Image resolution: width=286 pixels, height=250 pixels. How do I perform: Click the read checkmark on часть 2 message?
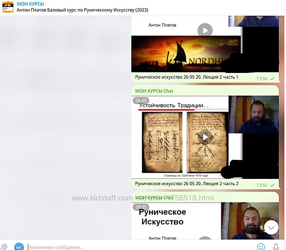tap(273, 185)
